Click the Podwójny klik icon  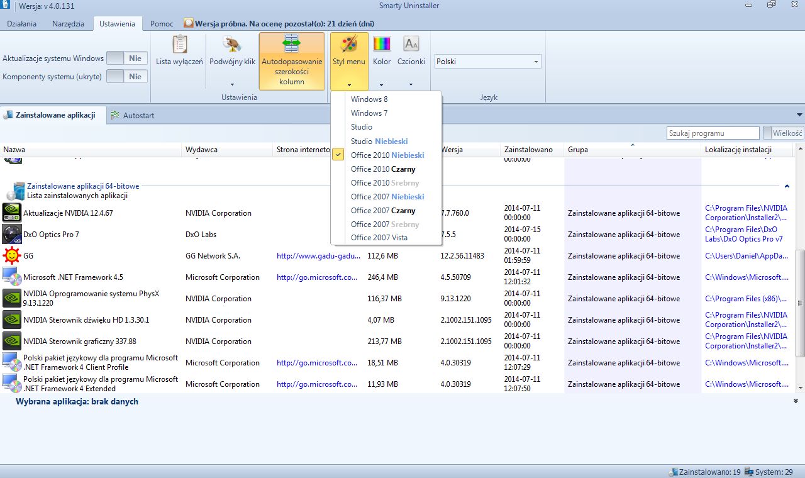232,44
